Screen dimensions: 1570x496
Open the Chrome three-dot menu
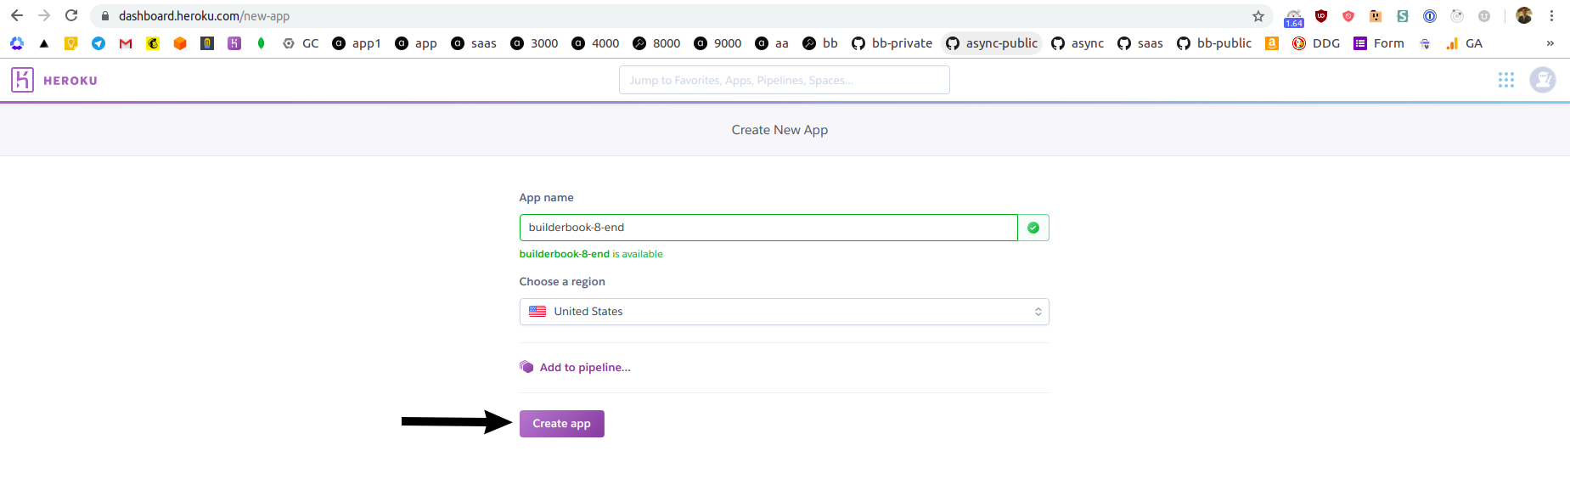[1551, 16]
